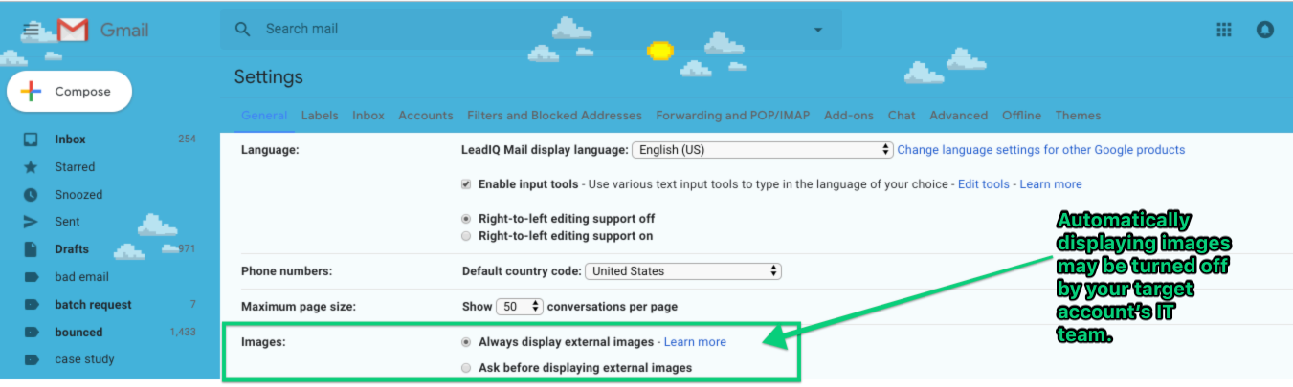Image resolution: width=1293 pixels, height=387 pixels.
Task: Switch to the Labels settings tab
Action: point(320,116)
